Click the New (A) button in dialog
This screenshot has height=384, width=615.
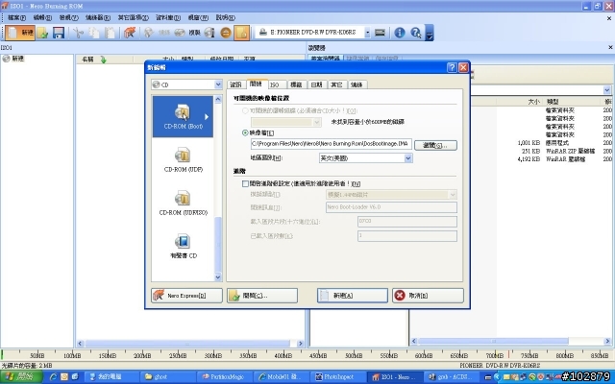(x=353, y=296)
